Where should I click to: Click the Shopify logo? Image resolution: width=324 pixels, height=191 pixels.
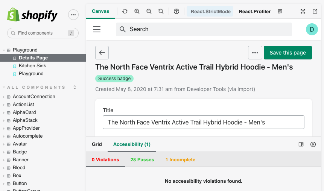pos(32,15)
